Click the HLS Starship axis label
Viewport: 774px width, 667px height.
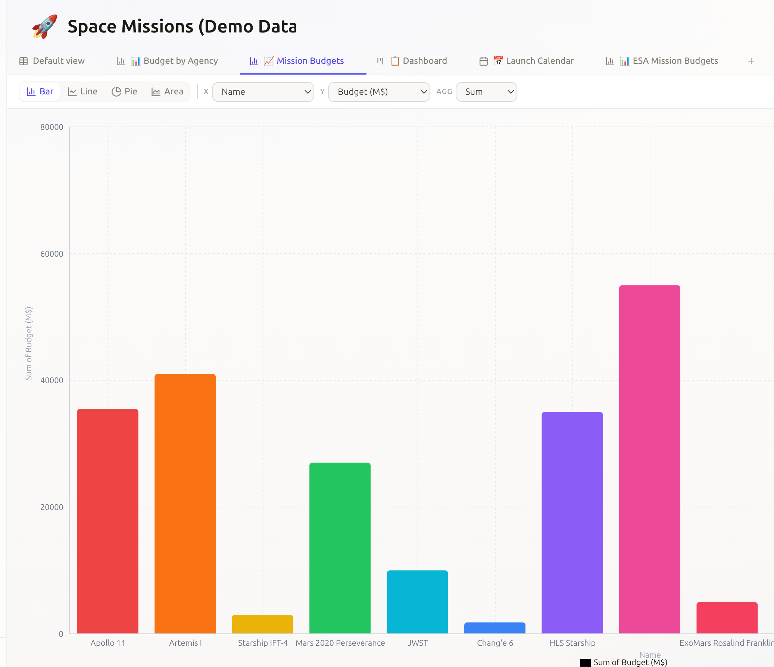[x=572, y=643]
